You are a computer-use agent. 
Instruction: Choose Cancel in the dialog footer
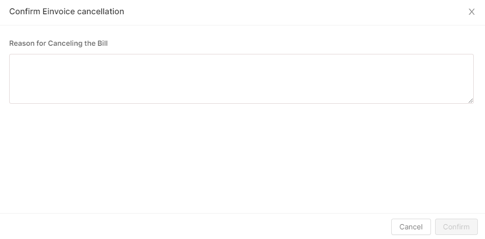pyautogui.click(x=411, y=227)
